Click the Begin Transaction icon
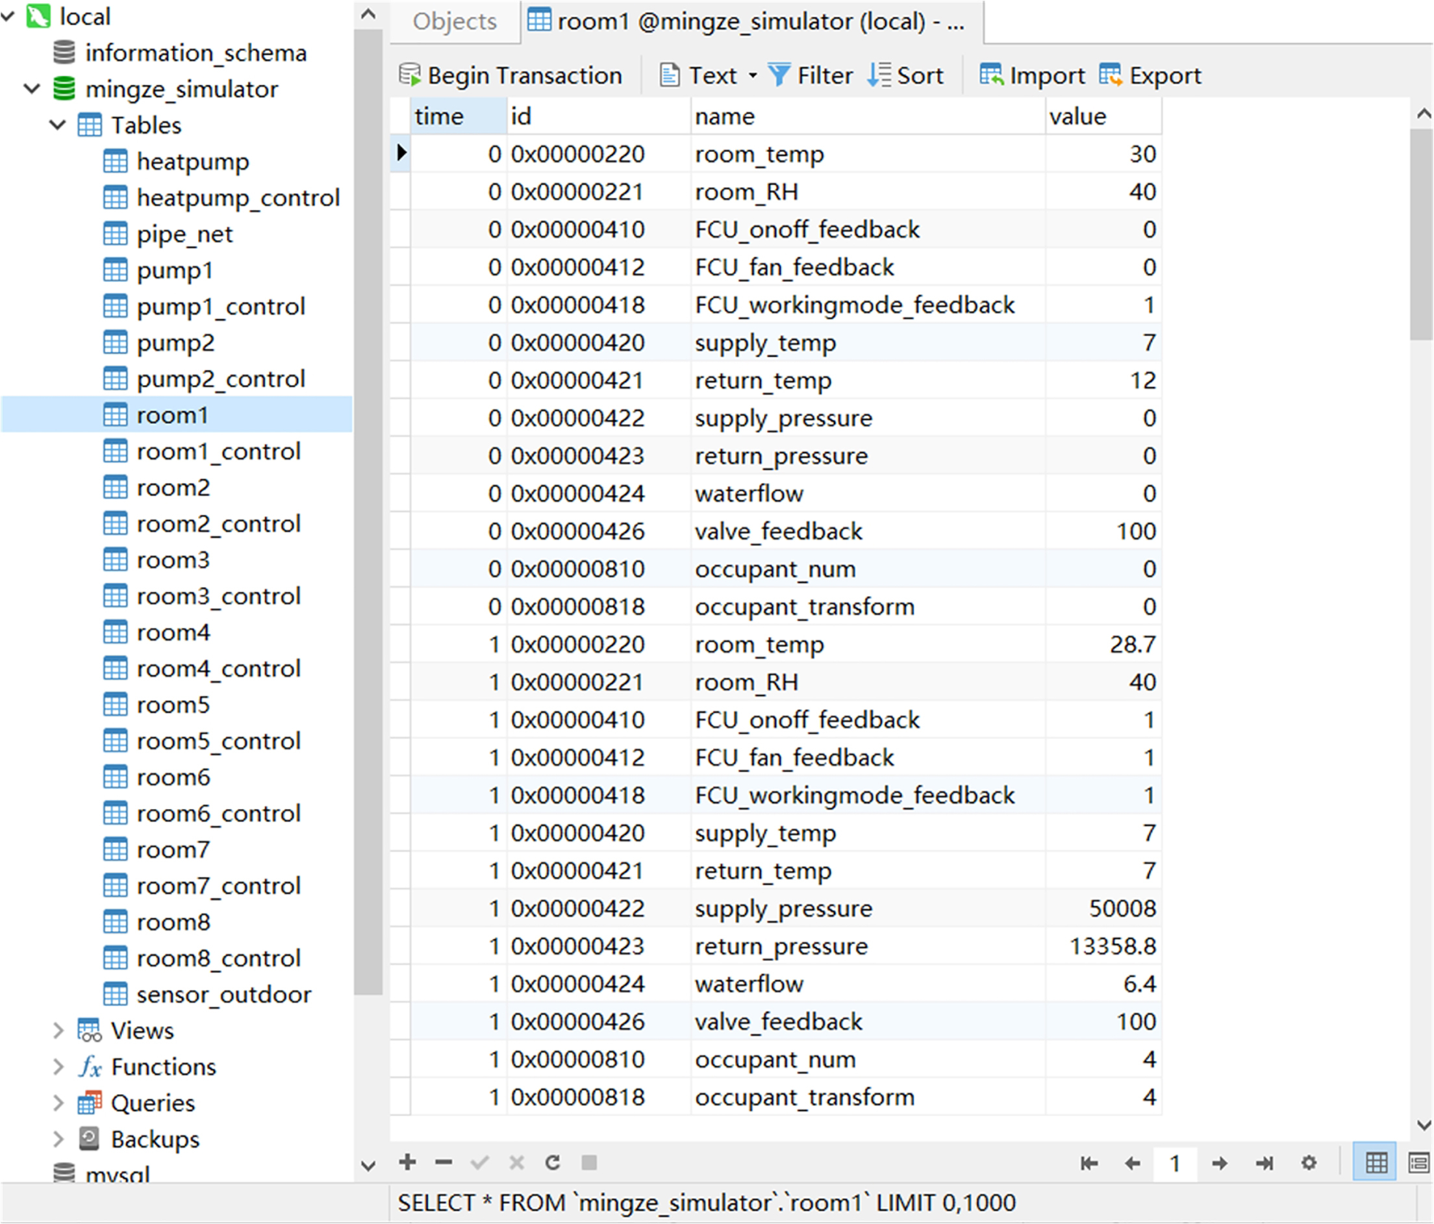 click(410, 75)
